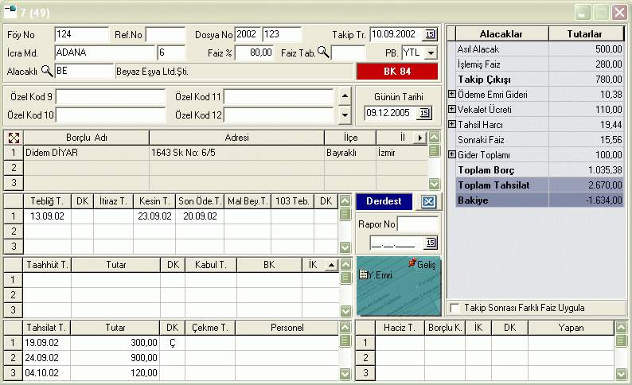Select the Bakiye row
This screenshot has width=632, height=385.
coord(540,200)
